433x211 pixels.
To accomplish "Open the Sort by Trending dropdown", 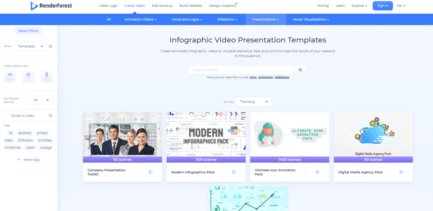I will (253, 102).
